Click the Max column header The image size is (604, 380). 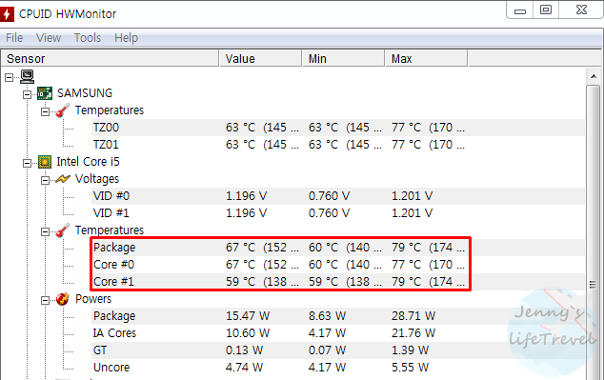pyautogui.click(x=427, y=58)
